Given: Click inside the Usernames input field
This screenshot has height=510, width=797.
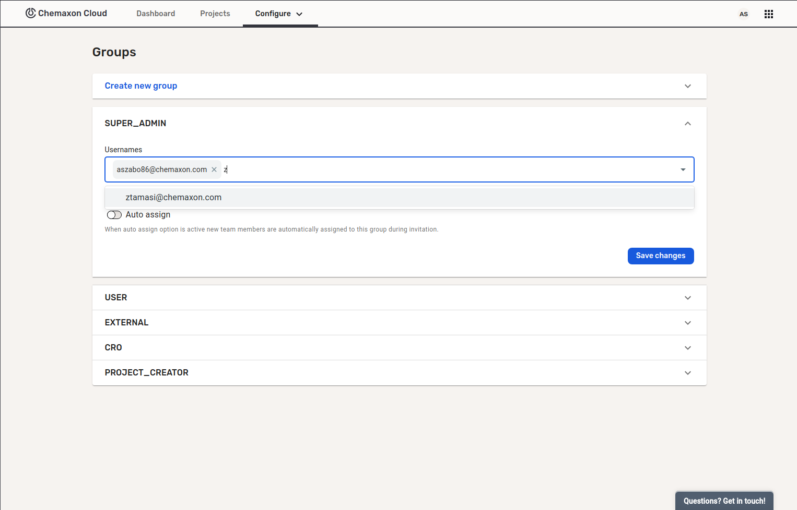Looking at the screenshot, I should pos(444,169).
